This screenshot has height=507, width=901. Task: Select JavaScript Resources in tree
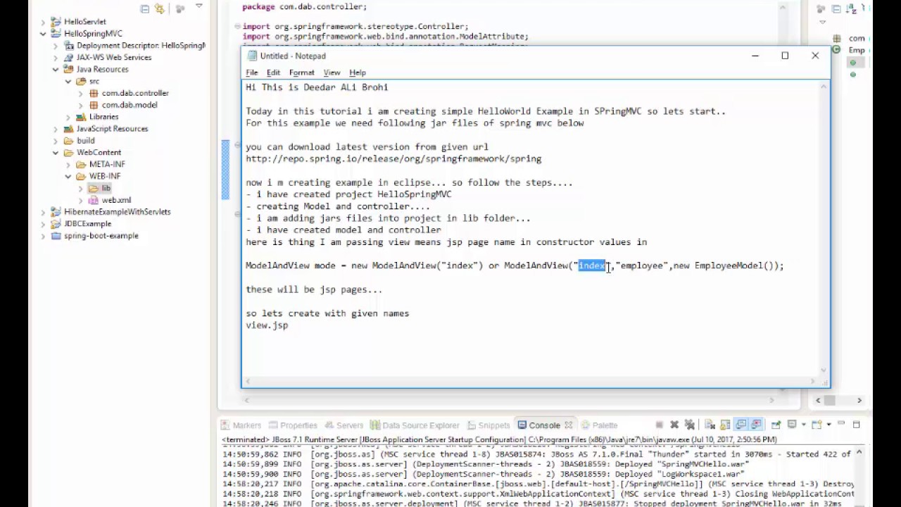coord(112,129)
